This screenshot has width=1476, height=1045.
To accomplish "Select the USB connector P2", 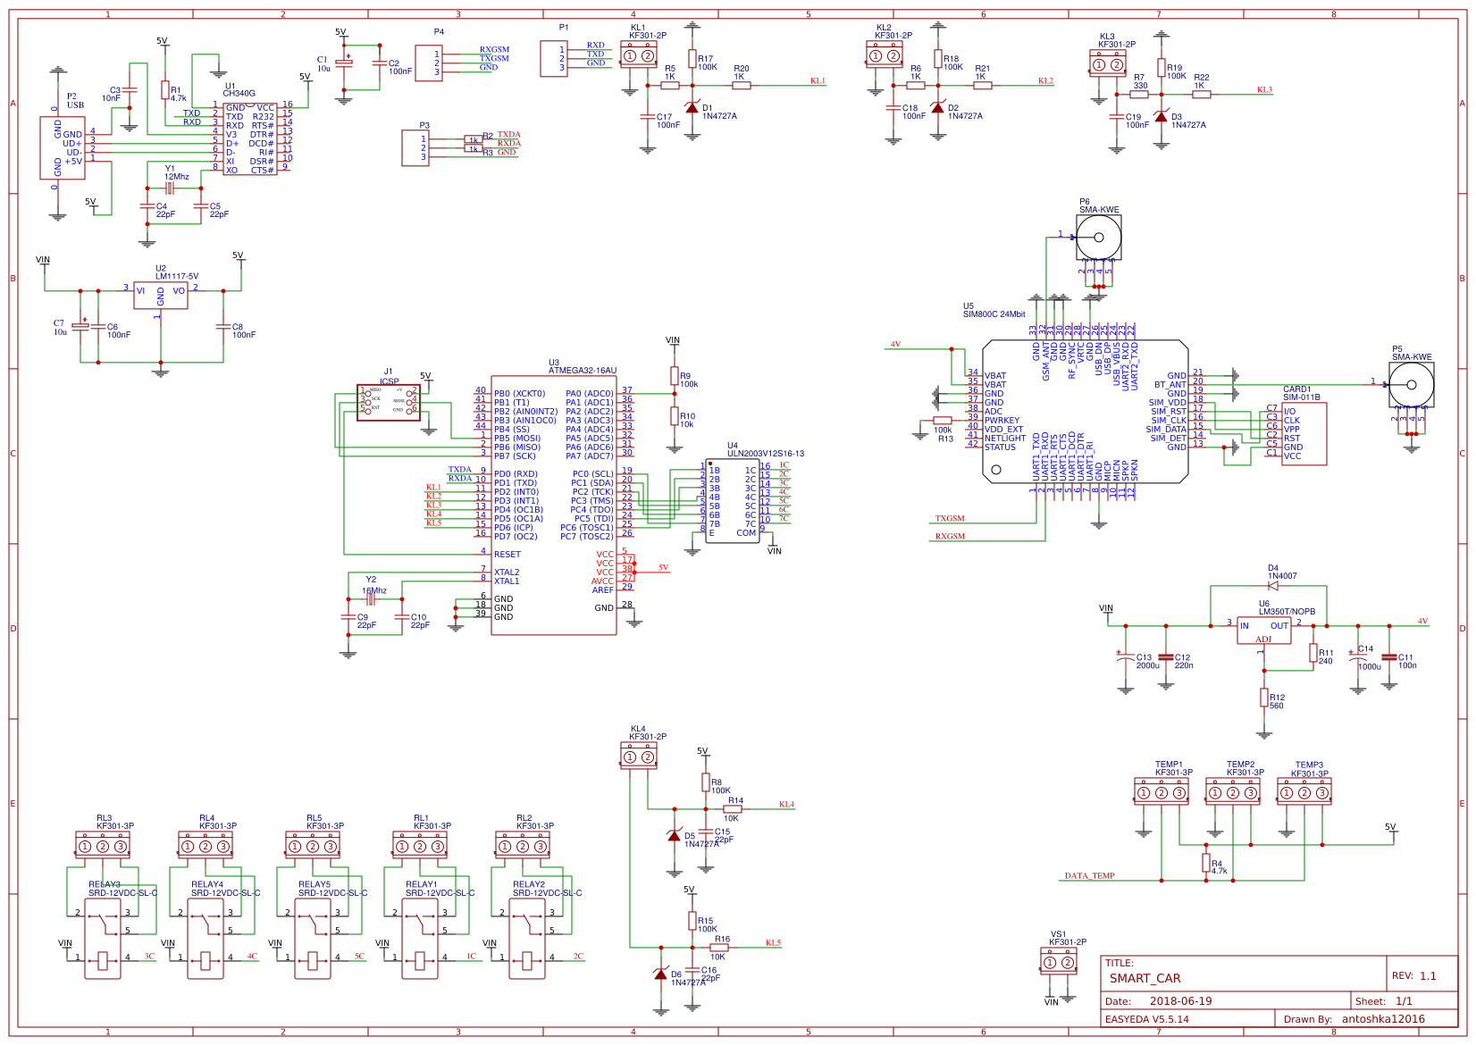I will click(x=63, y=147).
